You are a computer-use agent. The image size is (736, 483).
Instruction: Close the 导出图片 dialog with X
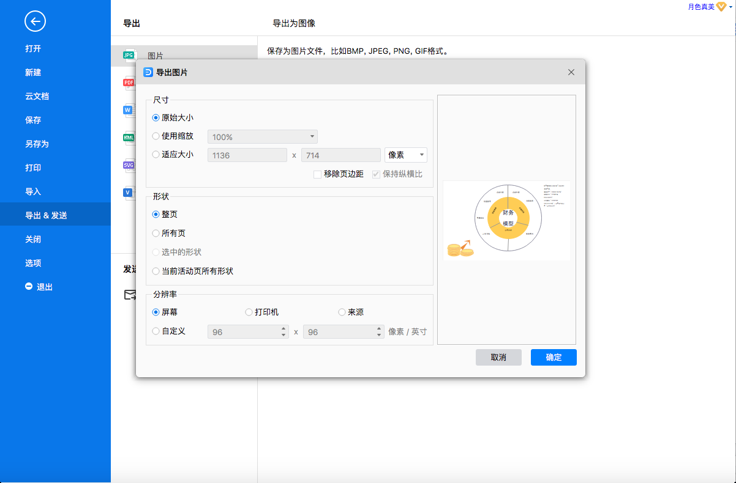[x=571, y=72]
